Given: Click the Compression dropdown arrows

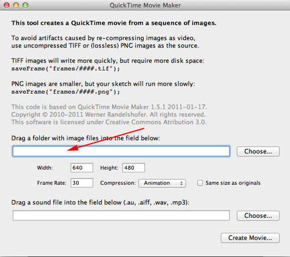Looking at the screenshot, I should coord(182,183).
